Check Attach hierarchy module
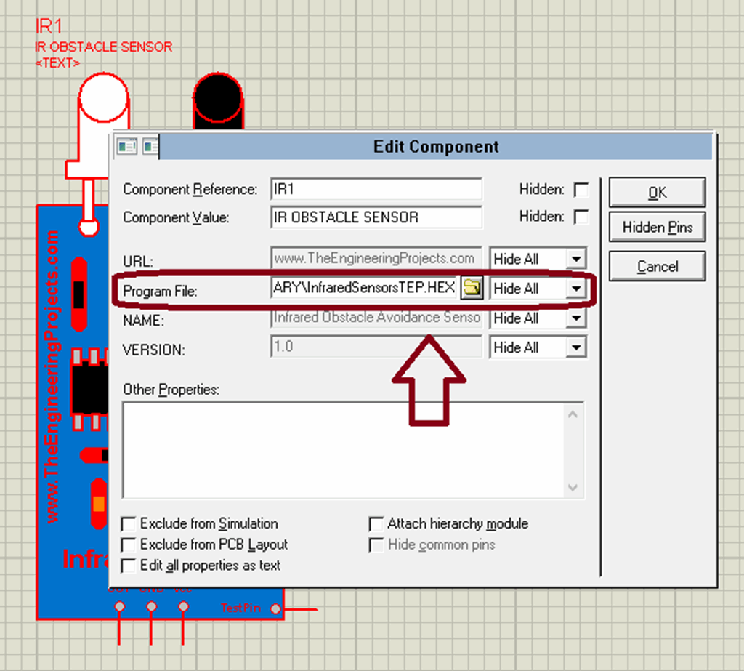This screenshot has height=671, width=744. tap(376, 523)
